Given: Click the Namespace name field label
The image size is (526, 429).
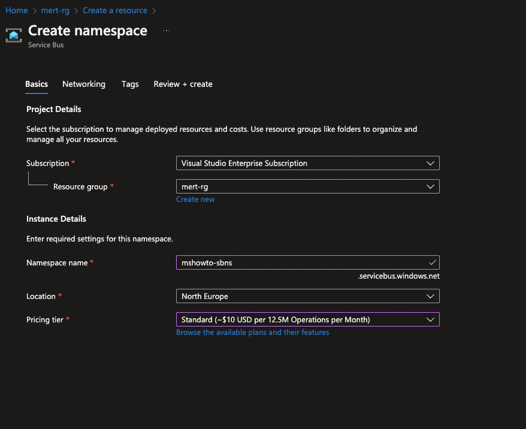Looking at the screenshot, I should (x=57, y=262).
